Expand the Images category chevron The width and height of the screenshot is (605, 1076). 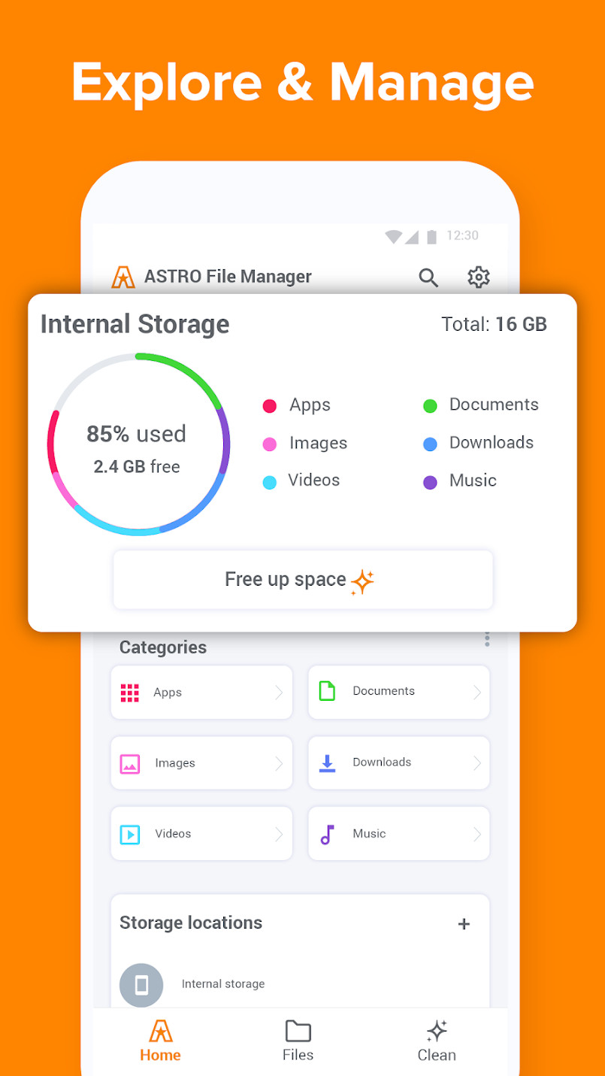click(x=278, y=763)
